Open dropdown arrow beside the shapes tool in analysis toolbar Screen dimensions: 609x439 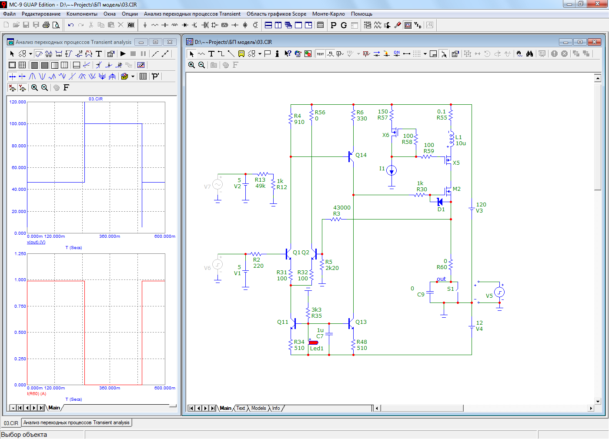[30, 54]
